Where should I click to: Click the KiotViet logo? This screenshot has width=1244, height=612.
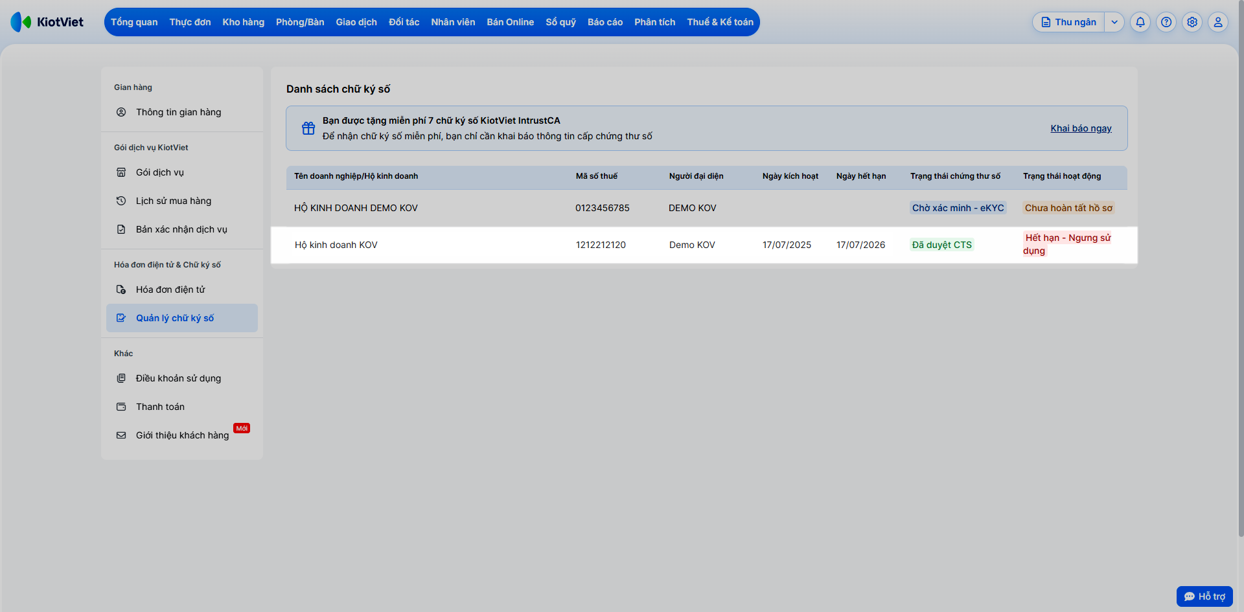[47, 22]
